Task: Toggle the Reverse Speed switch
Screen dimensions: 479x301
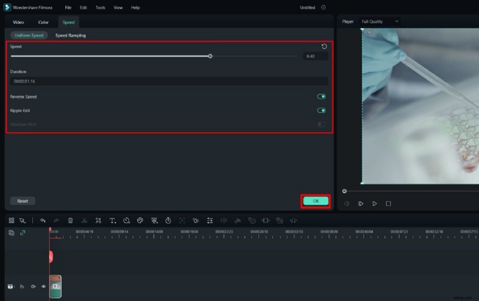Action: (322, 96)
